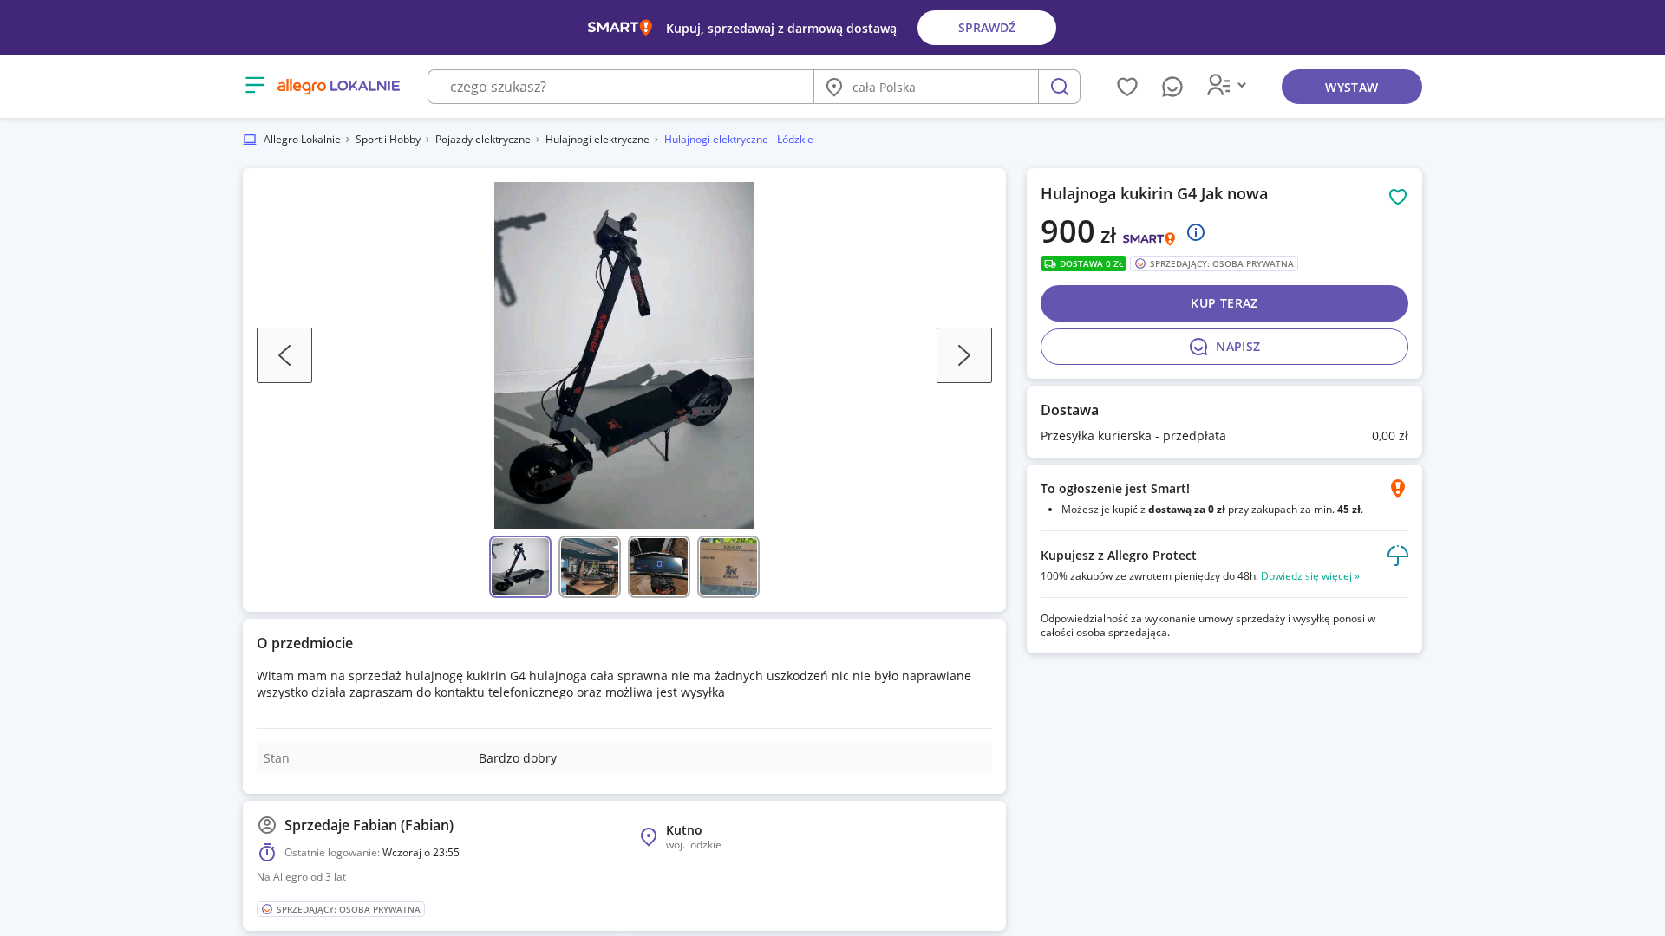1665x936 pixels.
Task: Click the '0,00 zł' delivery cost
Action: [x=1389, y=436]
